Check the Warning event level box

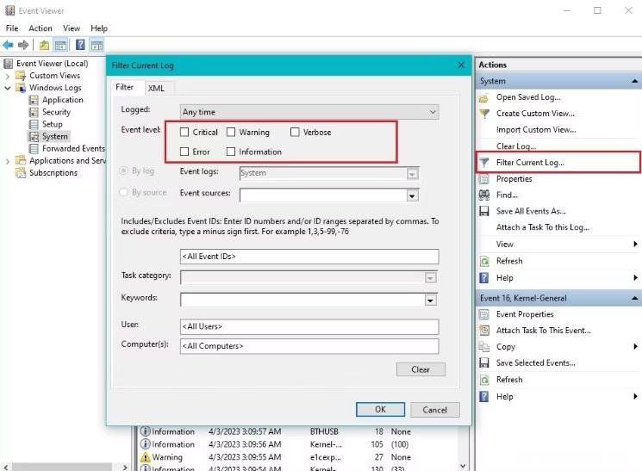(231, 133)
